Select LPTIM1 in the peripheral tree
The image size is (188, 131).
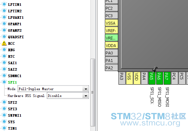pyautogui.click(x=15, y=5)
